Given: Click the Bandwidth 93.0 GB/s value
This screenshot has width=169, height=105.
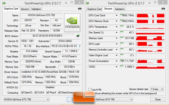Looking at the screenshot, I should [69, 67].
